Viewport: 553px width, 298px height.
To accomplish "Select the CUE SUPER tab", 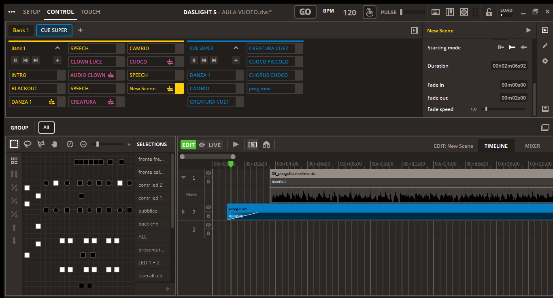I will click(x=54, y=30).
